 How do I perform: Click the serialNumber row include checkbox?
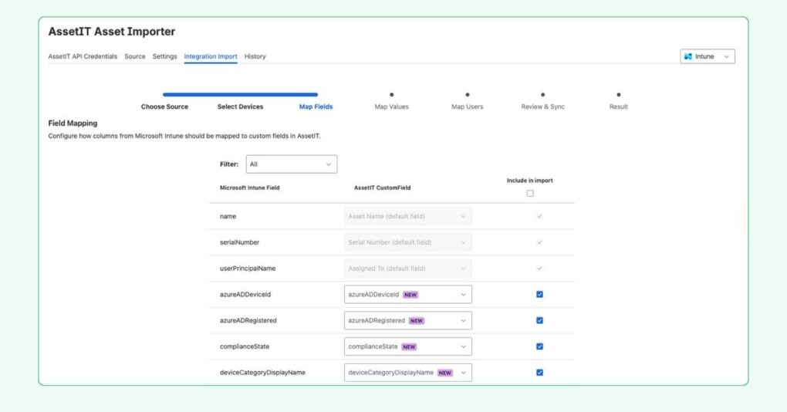point(539,242)
